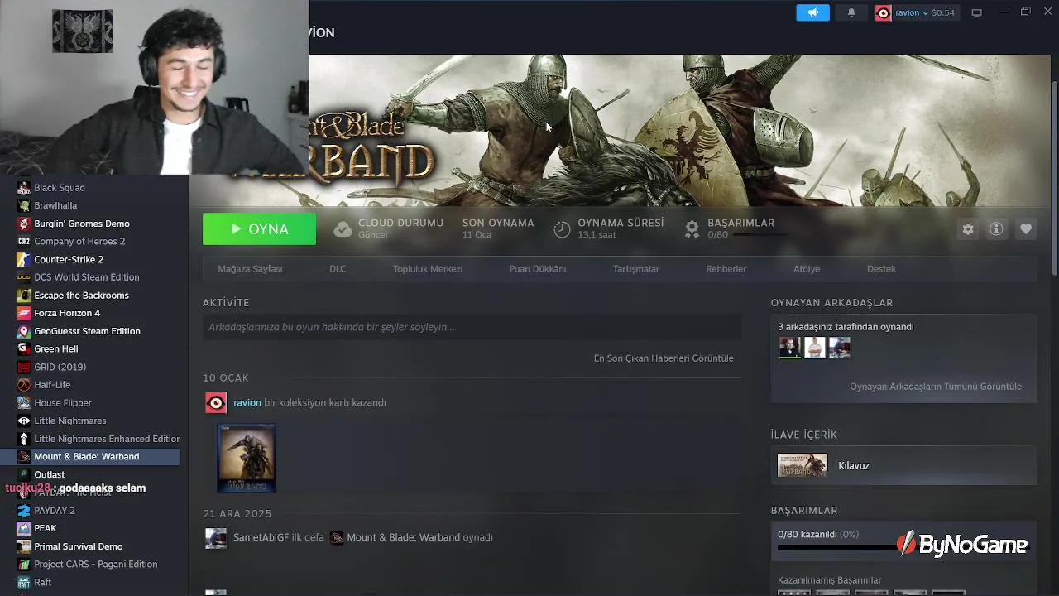Click the Escape the Backrooms icon

pos(24,296)
